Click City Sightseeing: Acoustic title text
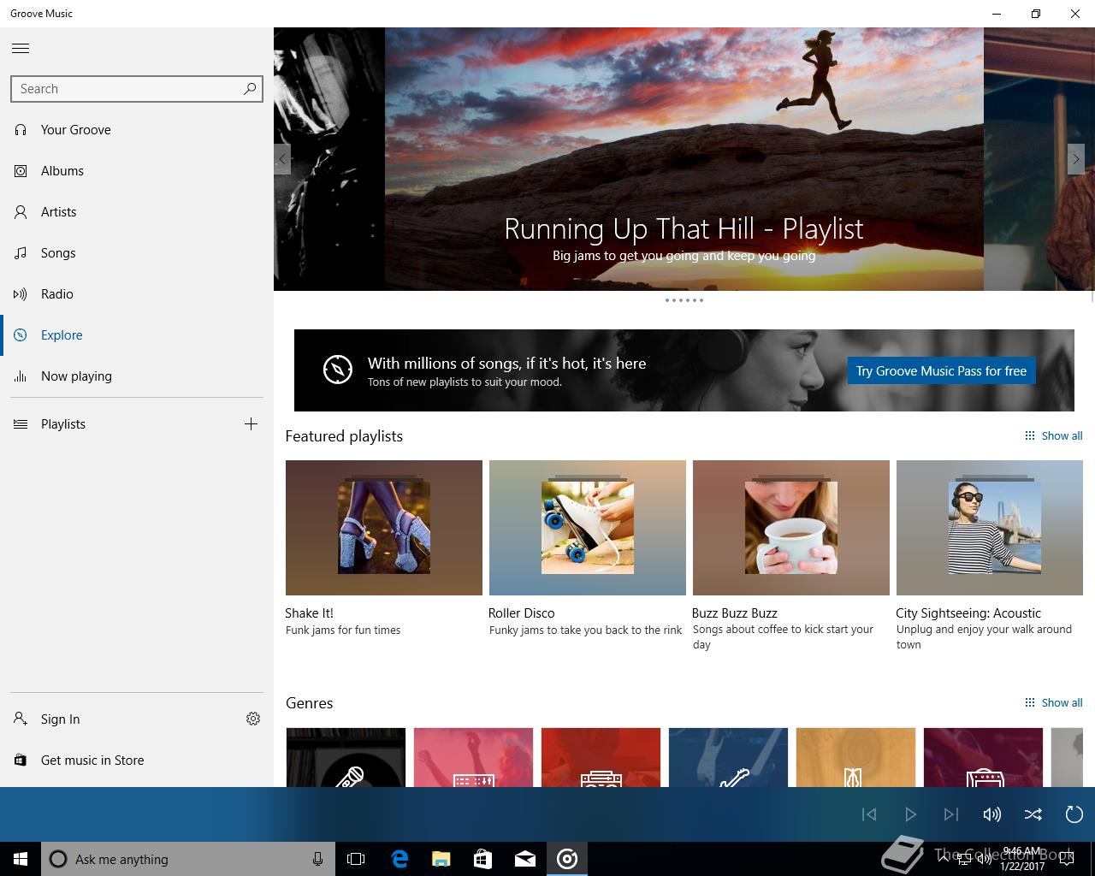This screenshot has width=1095, height=876. tap(968, 613)
